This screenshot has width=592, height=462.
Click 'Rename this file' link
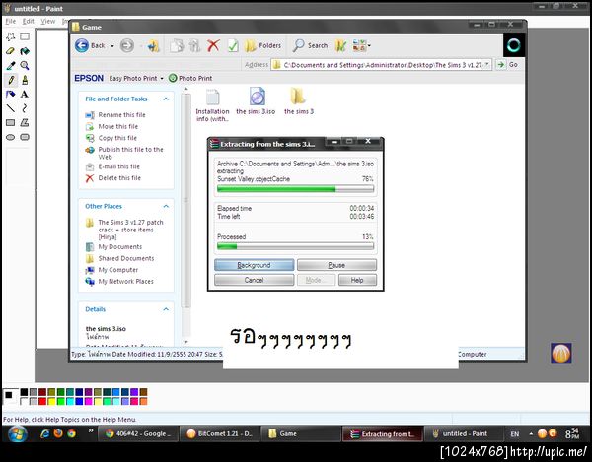(x=121, y=115)
